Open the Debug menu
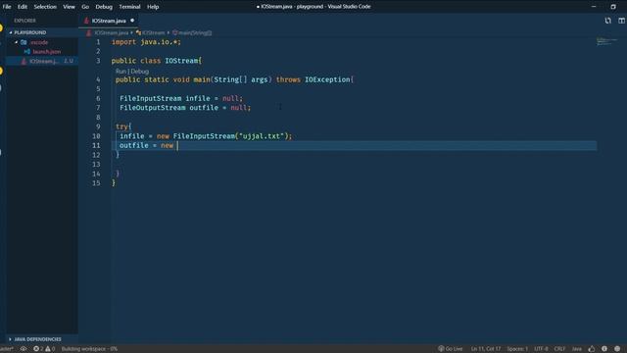Screen dimensions: 627x353 (104, 7)
